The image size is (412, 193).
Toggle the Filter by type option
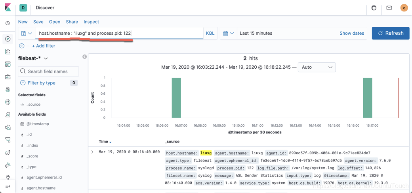coord(42,83)
